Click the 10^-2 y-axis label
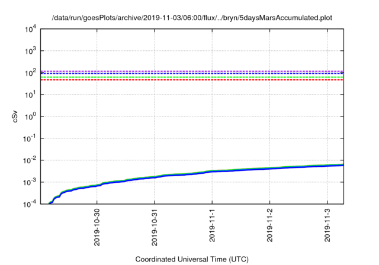Screen dimensions: 379x265 pyautogui.click(x=30, y=160)
